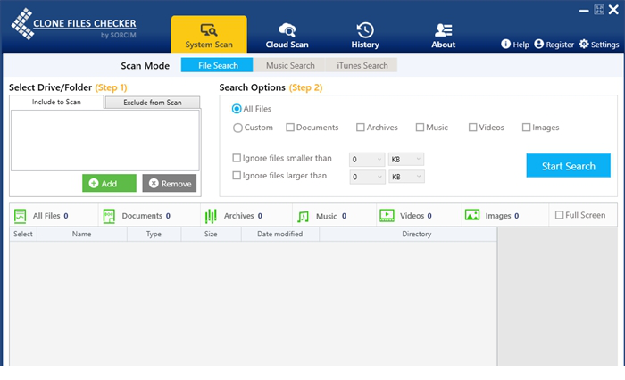Open the System Scan tab icon
The image size is (625, 380).
click(209, 29)
